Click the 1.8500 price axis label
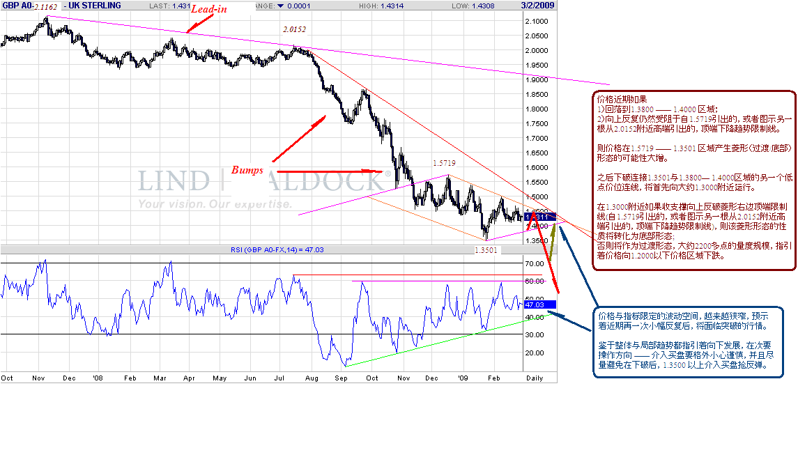 pyautogui.click(x=537, y=95)
